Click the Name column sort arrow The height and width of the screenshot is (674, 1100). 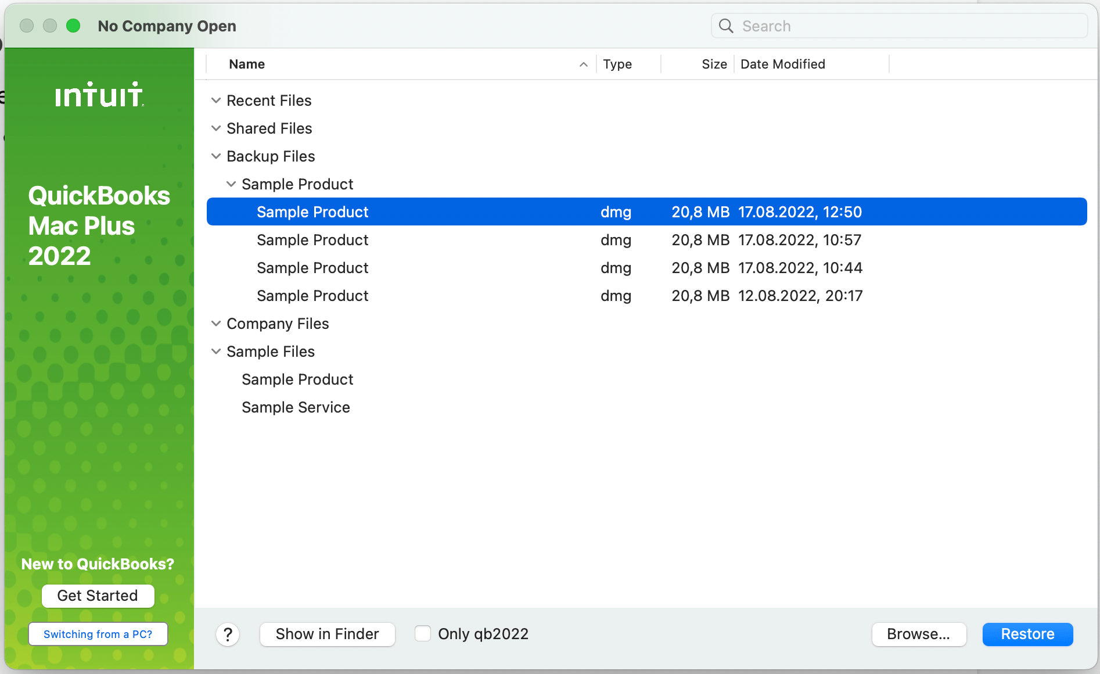(583, 64)
